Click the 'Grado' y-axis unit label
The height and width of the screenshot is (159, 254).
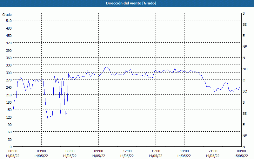coord(7,15)
